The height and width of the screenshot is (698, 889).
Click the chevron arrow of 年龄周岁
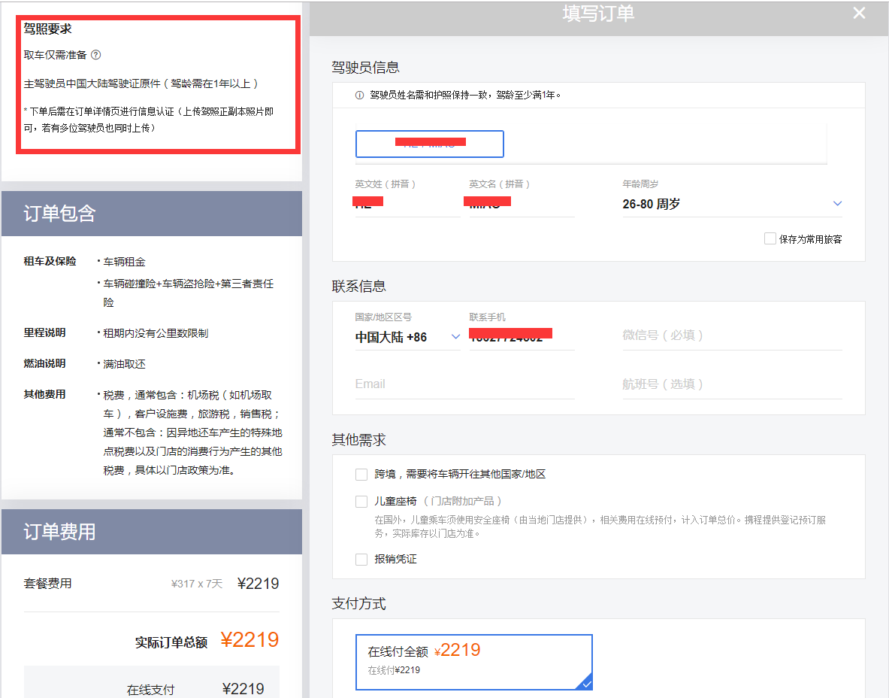(x=837, y=204)
